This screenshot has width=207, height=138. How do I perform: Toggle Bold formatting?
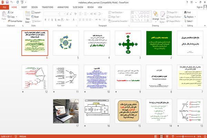coord(46,20)
